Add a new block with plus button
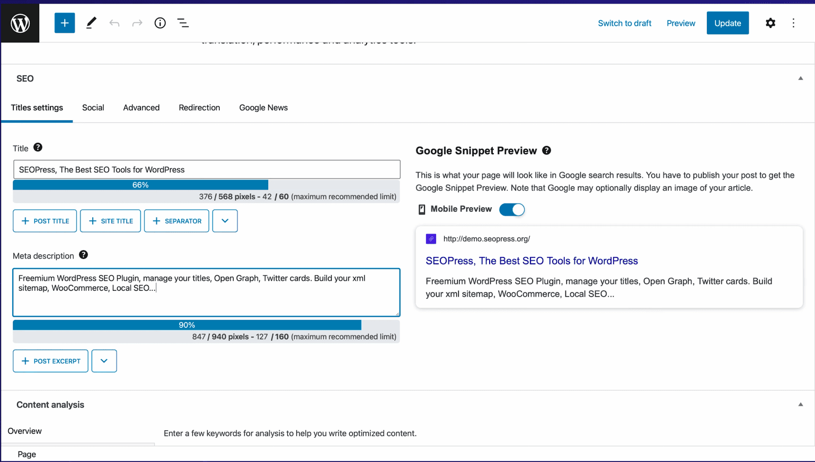Image resolution: width=815 pixels, height=462 pixels. [x=65, y=23]
